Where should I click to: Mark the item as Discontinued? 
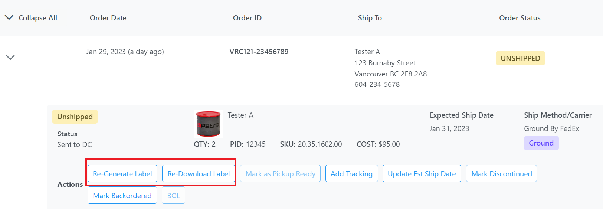coord(501,174)
